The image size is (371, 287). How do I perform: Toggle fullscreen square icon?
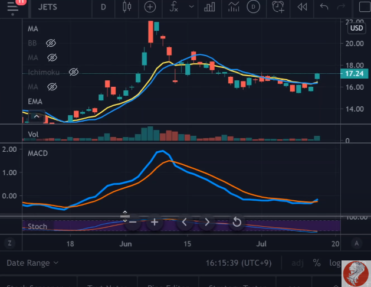click(x=365, y=7)
